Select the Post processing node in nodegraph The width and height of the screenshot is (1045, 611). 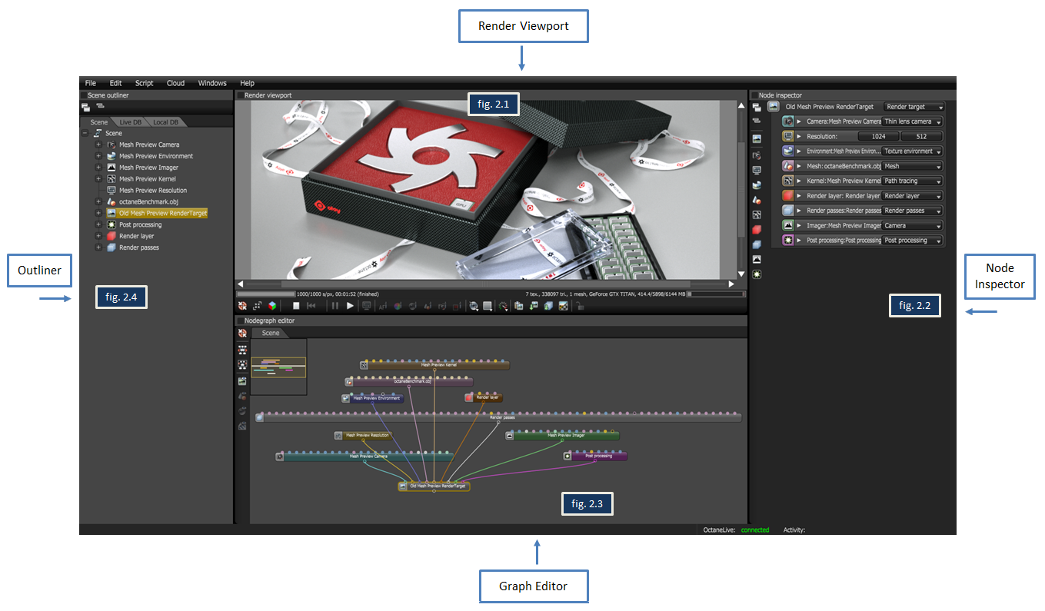tap(595, 456)
